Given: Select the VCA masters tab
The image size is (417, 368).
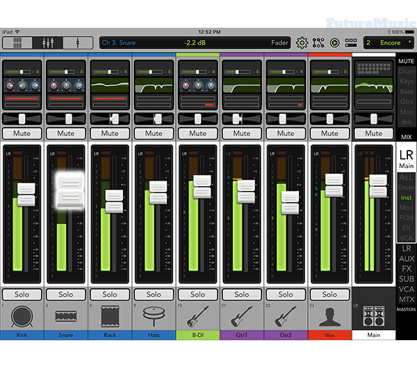Looking at the screenshot, I should coord(407,289).
